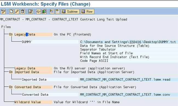Image resolution: width=178 pixels, height=106 pixels.
Task: Click the 'Code Page ASCII' line
Action: [94, 61]
